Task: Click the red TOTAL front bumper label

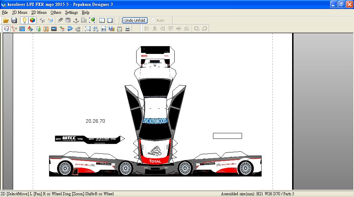Action: [x=155, y=161]
